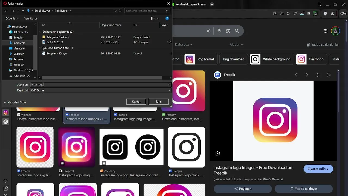Open Yadda saxlanılanlar saved items
The height and width of the screenshot is (196, 348).
click(323, 45)
